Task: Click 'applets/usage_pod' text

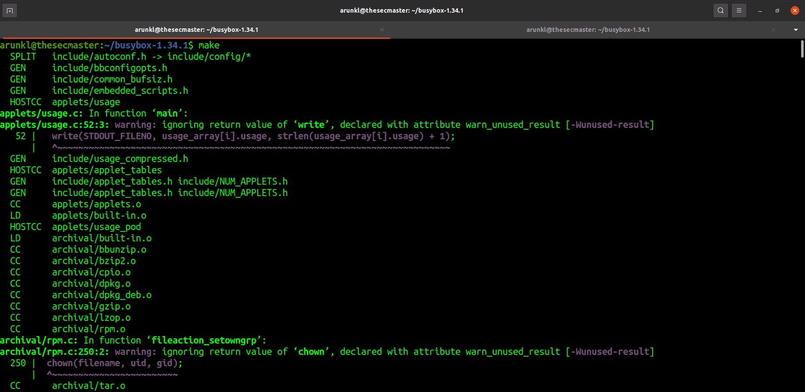Action: click(x=96, y=227)
